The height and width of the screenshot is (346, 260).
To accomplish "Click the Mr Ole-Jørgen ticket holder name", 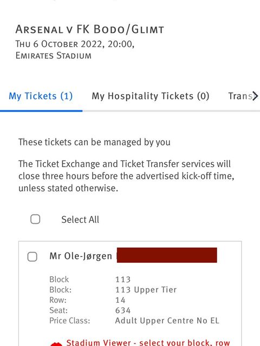I will [81, 256].
